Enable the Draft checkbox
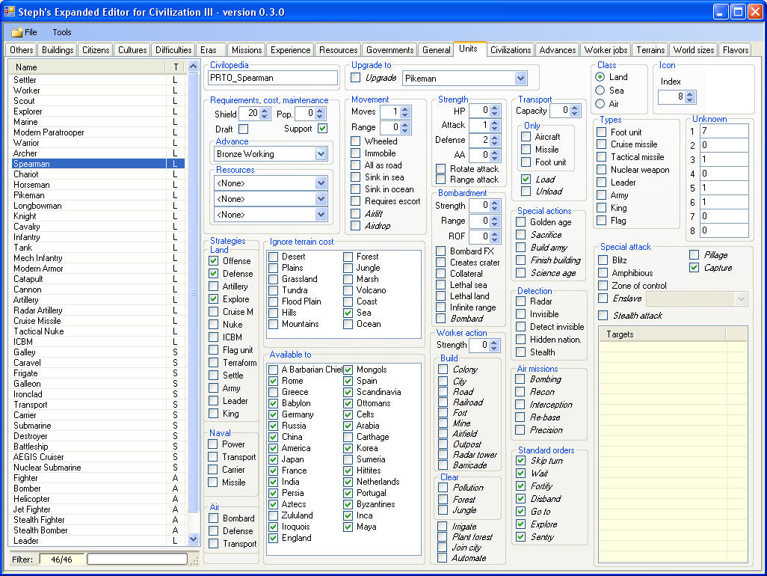Viewport: 767px width, 576px height. pos(243,129)
